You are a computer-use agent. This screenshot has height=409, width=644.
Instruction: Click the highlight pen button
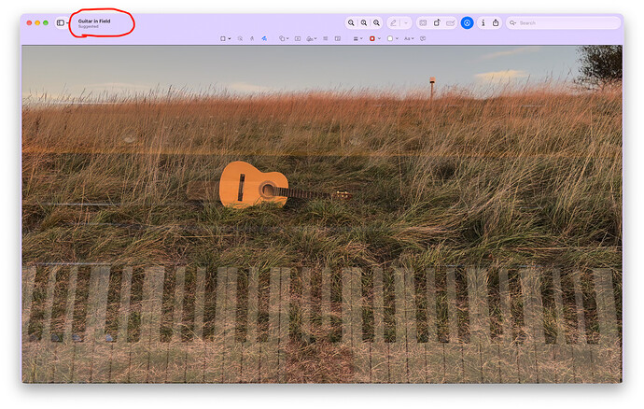point(394,23)
